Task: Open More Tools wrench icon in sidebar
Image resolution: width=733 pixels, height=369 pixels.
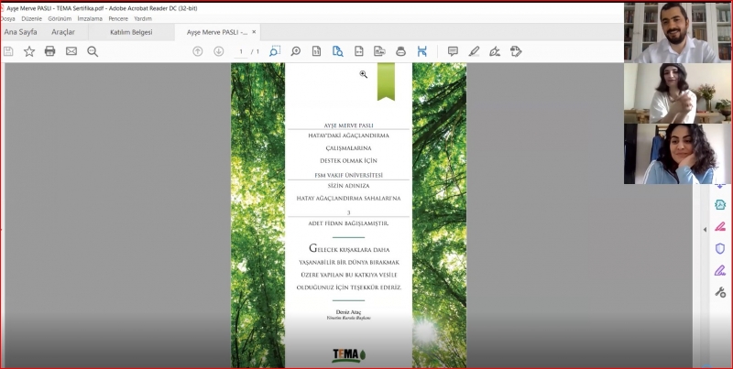Action: point(720,292)
